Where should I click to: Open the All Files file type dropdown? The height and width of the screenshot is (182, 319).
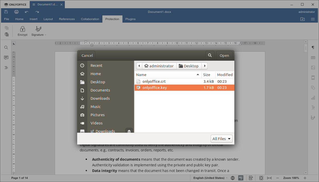pyautogui.click(x=221, y=139)
